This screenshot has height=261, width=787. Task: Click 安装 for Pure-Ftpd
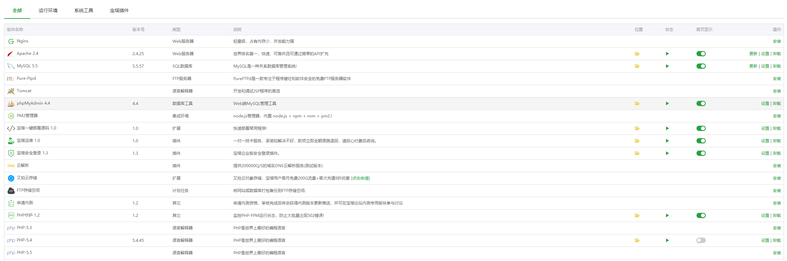(777, 79)
